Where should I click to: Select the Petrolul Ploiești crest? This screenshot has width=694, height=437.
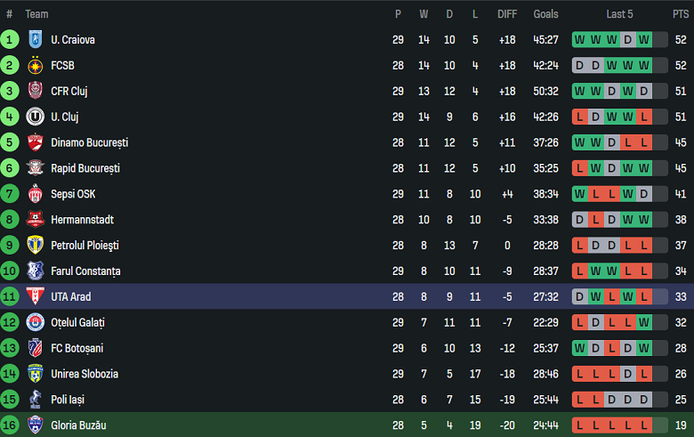[36, 246]
